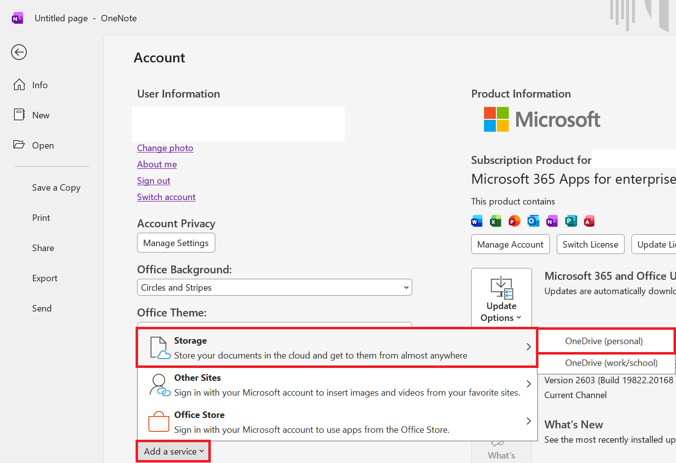Select OneDrive (work/school)
676x463 pixels.
pyautogui.click(x=607, y=363)
